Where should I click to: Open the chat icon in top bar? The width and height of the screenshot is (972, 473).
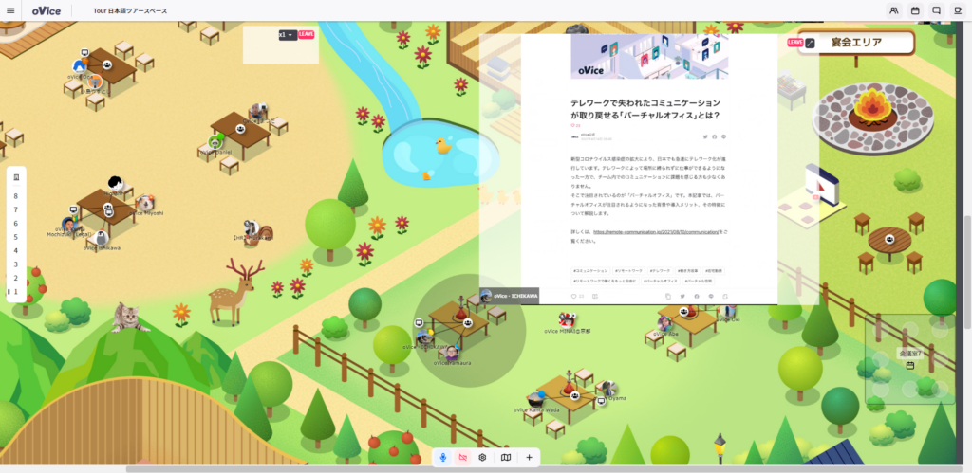click(937, 10)
